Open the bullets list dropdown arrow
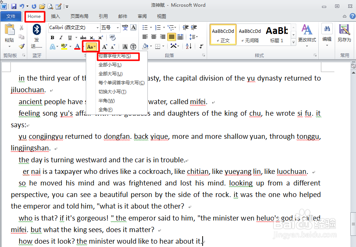This screenshot has height=247, width=356. tap(151, 28)
